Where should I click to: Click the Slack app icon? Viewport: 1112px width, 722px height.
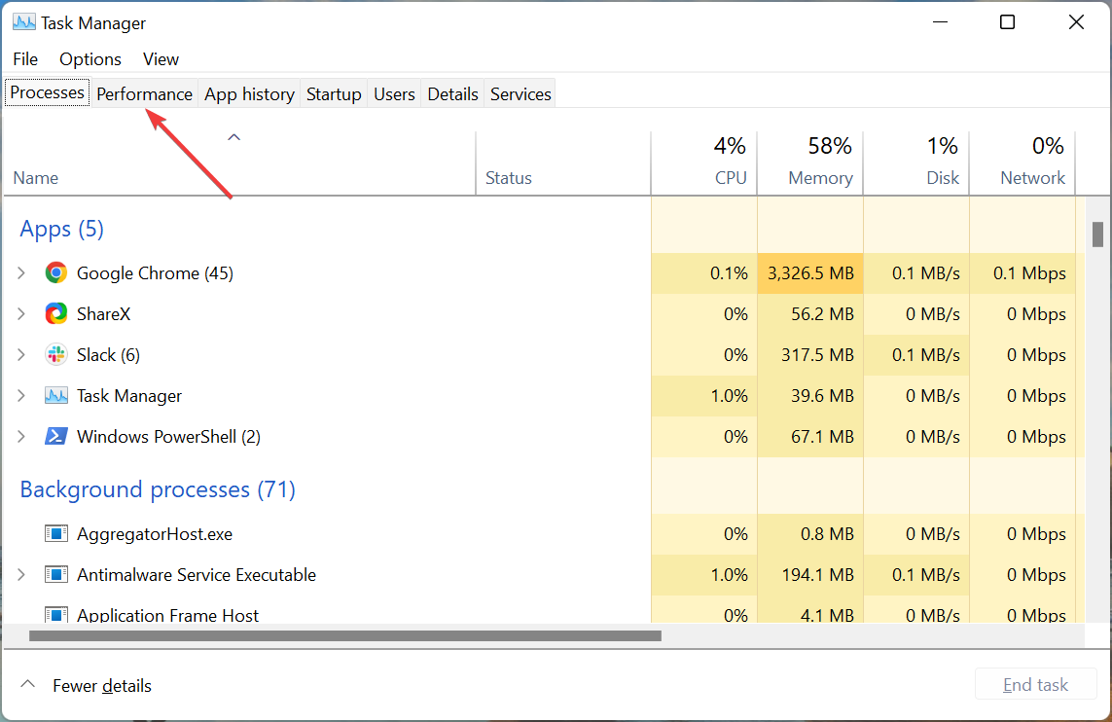[56, 355]
